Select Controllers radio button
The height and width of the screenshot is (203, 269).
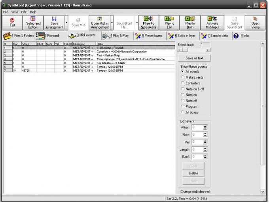click(182, 83)
